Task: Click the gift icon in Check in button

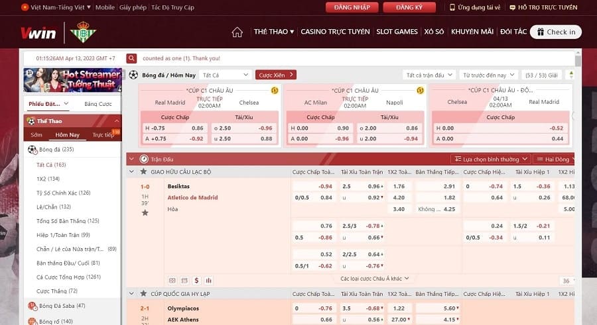Action: point(541,32)
